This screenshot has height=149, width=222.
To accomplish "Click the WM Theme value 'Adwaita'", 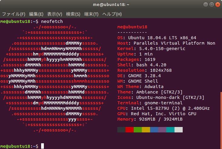I will pyautogui.click(x=154, y=87).
